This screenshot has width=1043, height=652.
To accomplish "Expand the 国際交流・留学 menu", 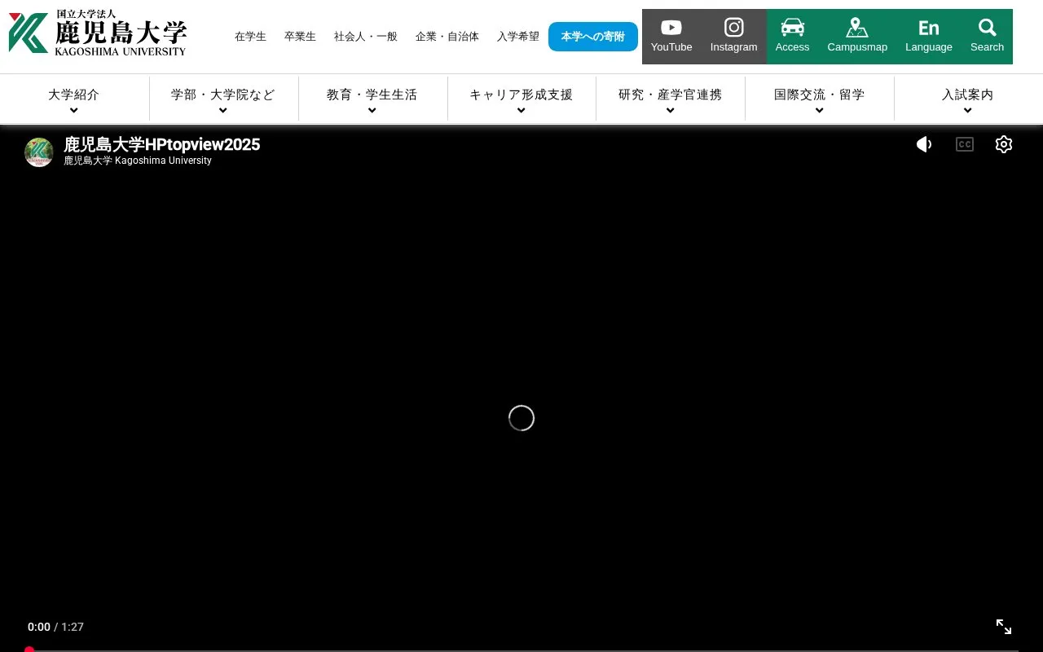I will pyautogui.click(x=820, y=99).
